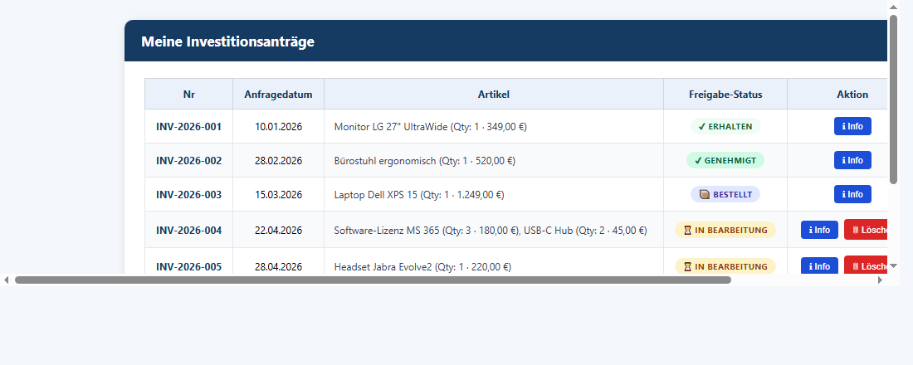913x365 pixels.
Task: Select request number INV-2026-004
Action: tap(188, 230)
